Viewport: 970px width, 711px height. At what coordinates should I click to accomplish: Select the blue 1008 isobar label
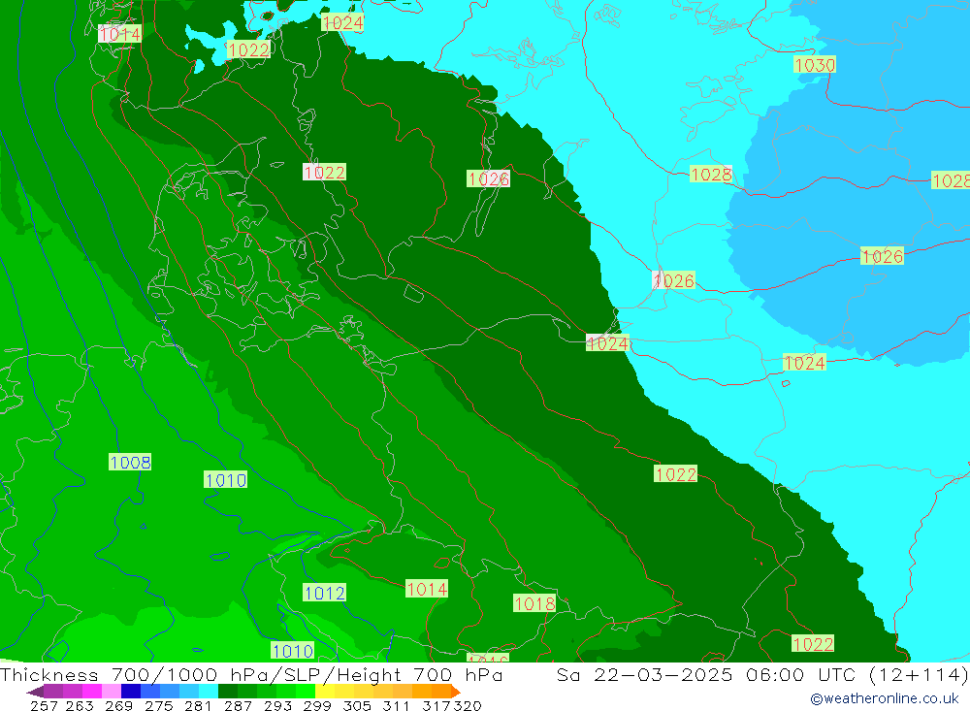point(130,463)
